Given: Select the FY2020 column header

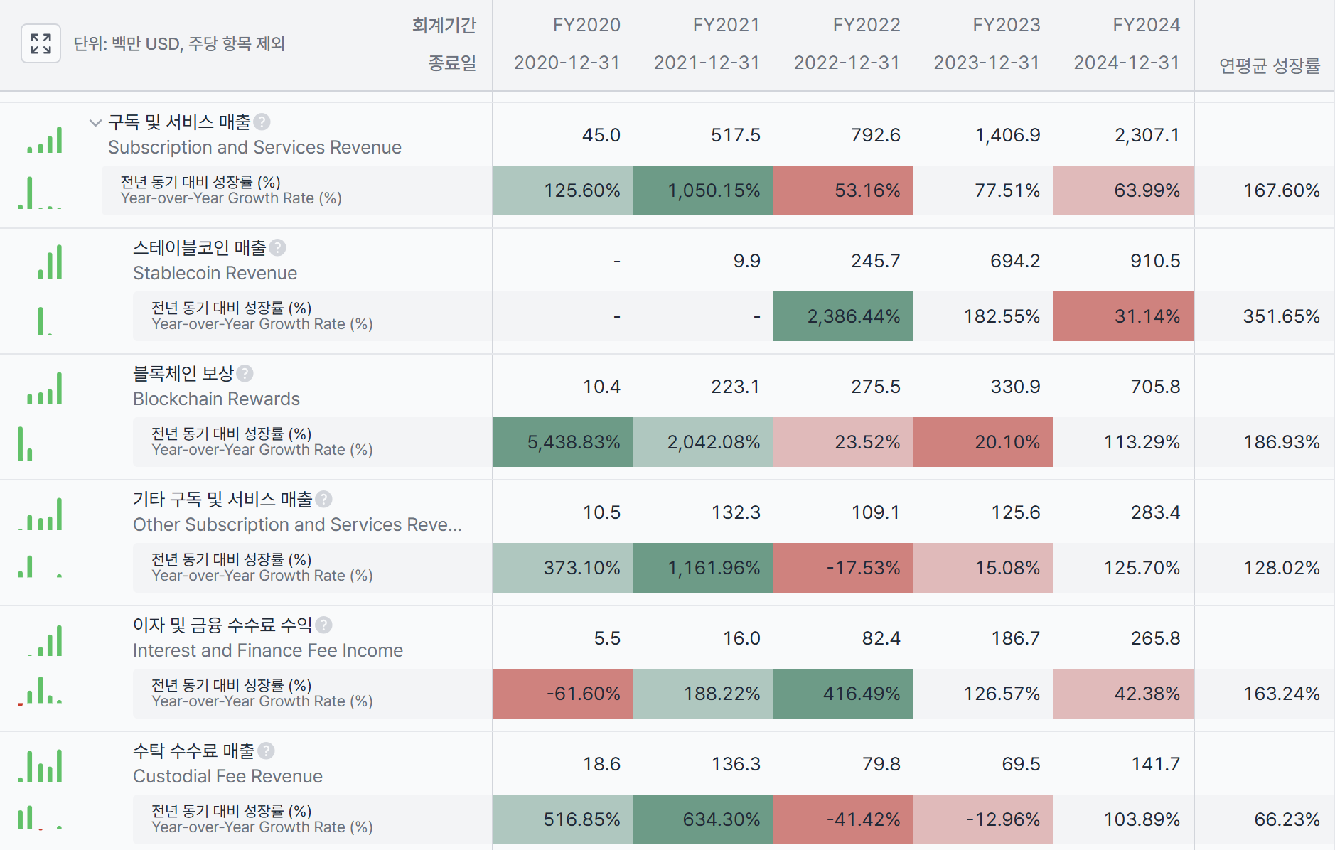Looking at the screenshot, I should click(x=586, y=25).
